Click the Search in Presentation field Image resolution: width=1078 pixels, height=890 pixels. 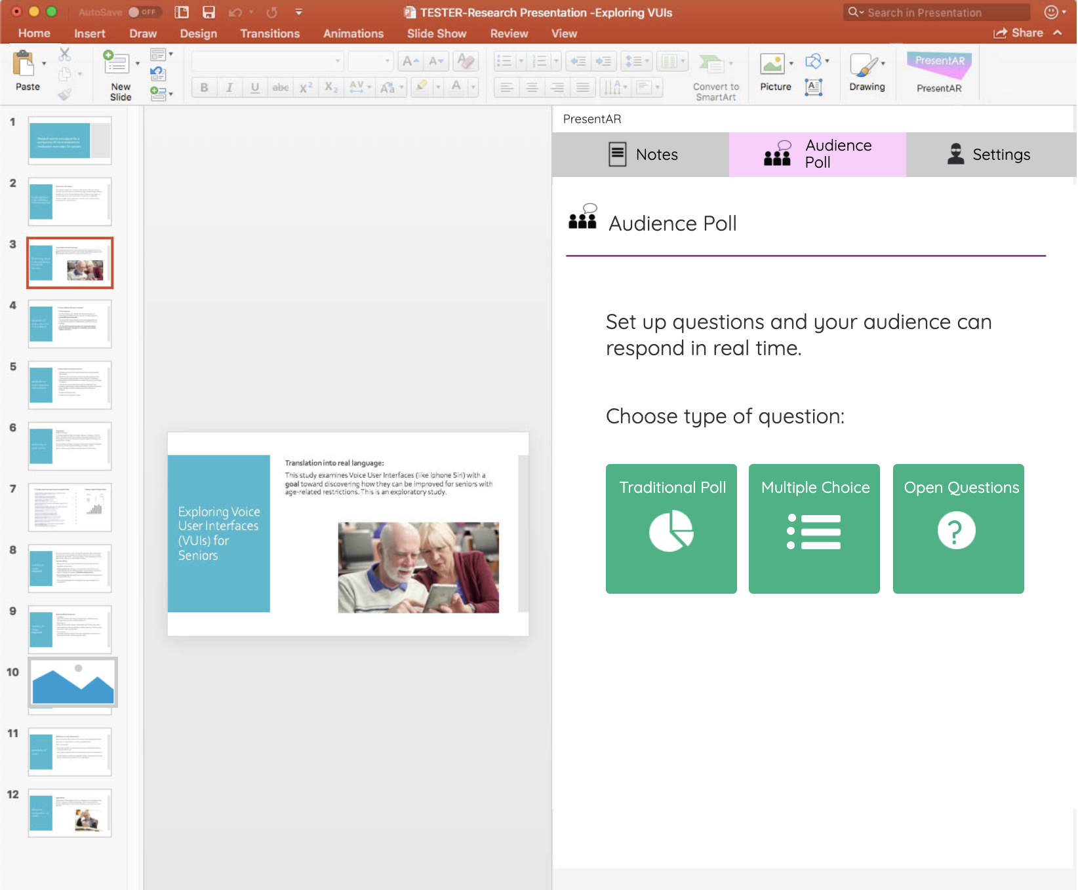[937, 12]
